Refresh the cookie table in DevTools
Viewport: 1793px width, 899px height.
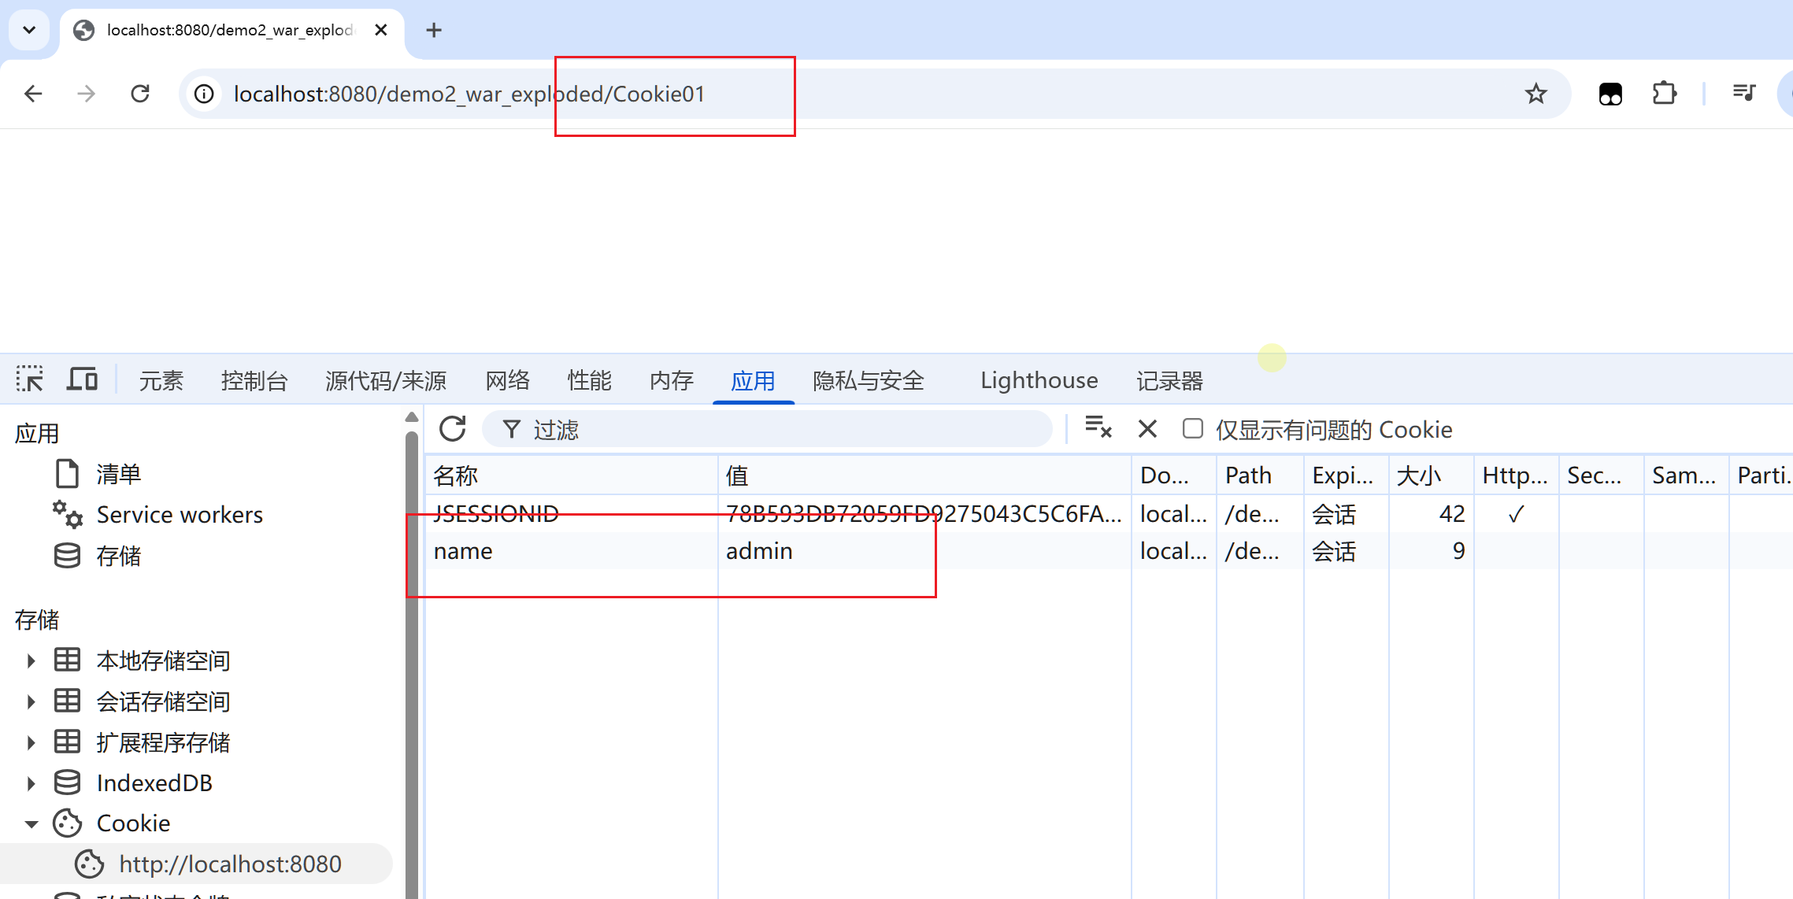453,429
